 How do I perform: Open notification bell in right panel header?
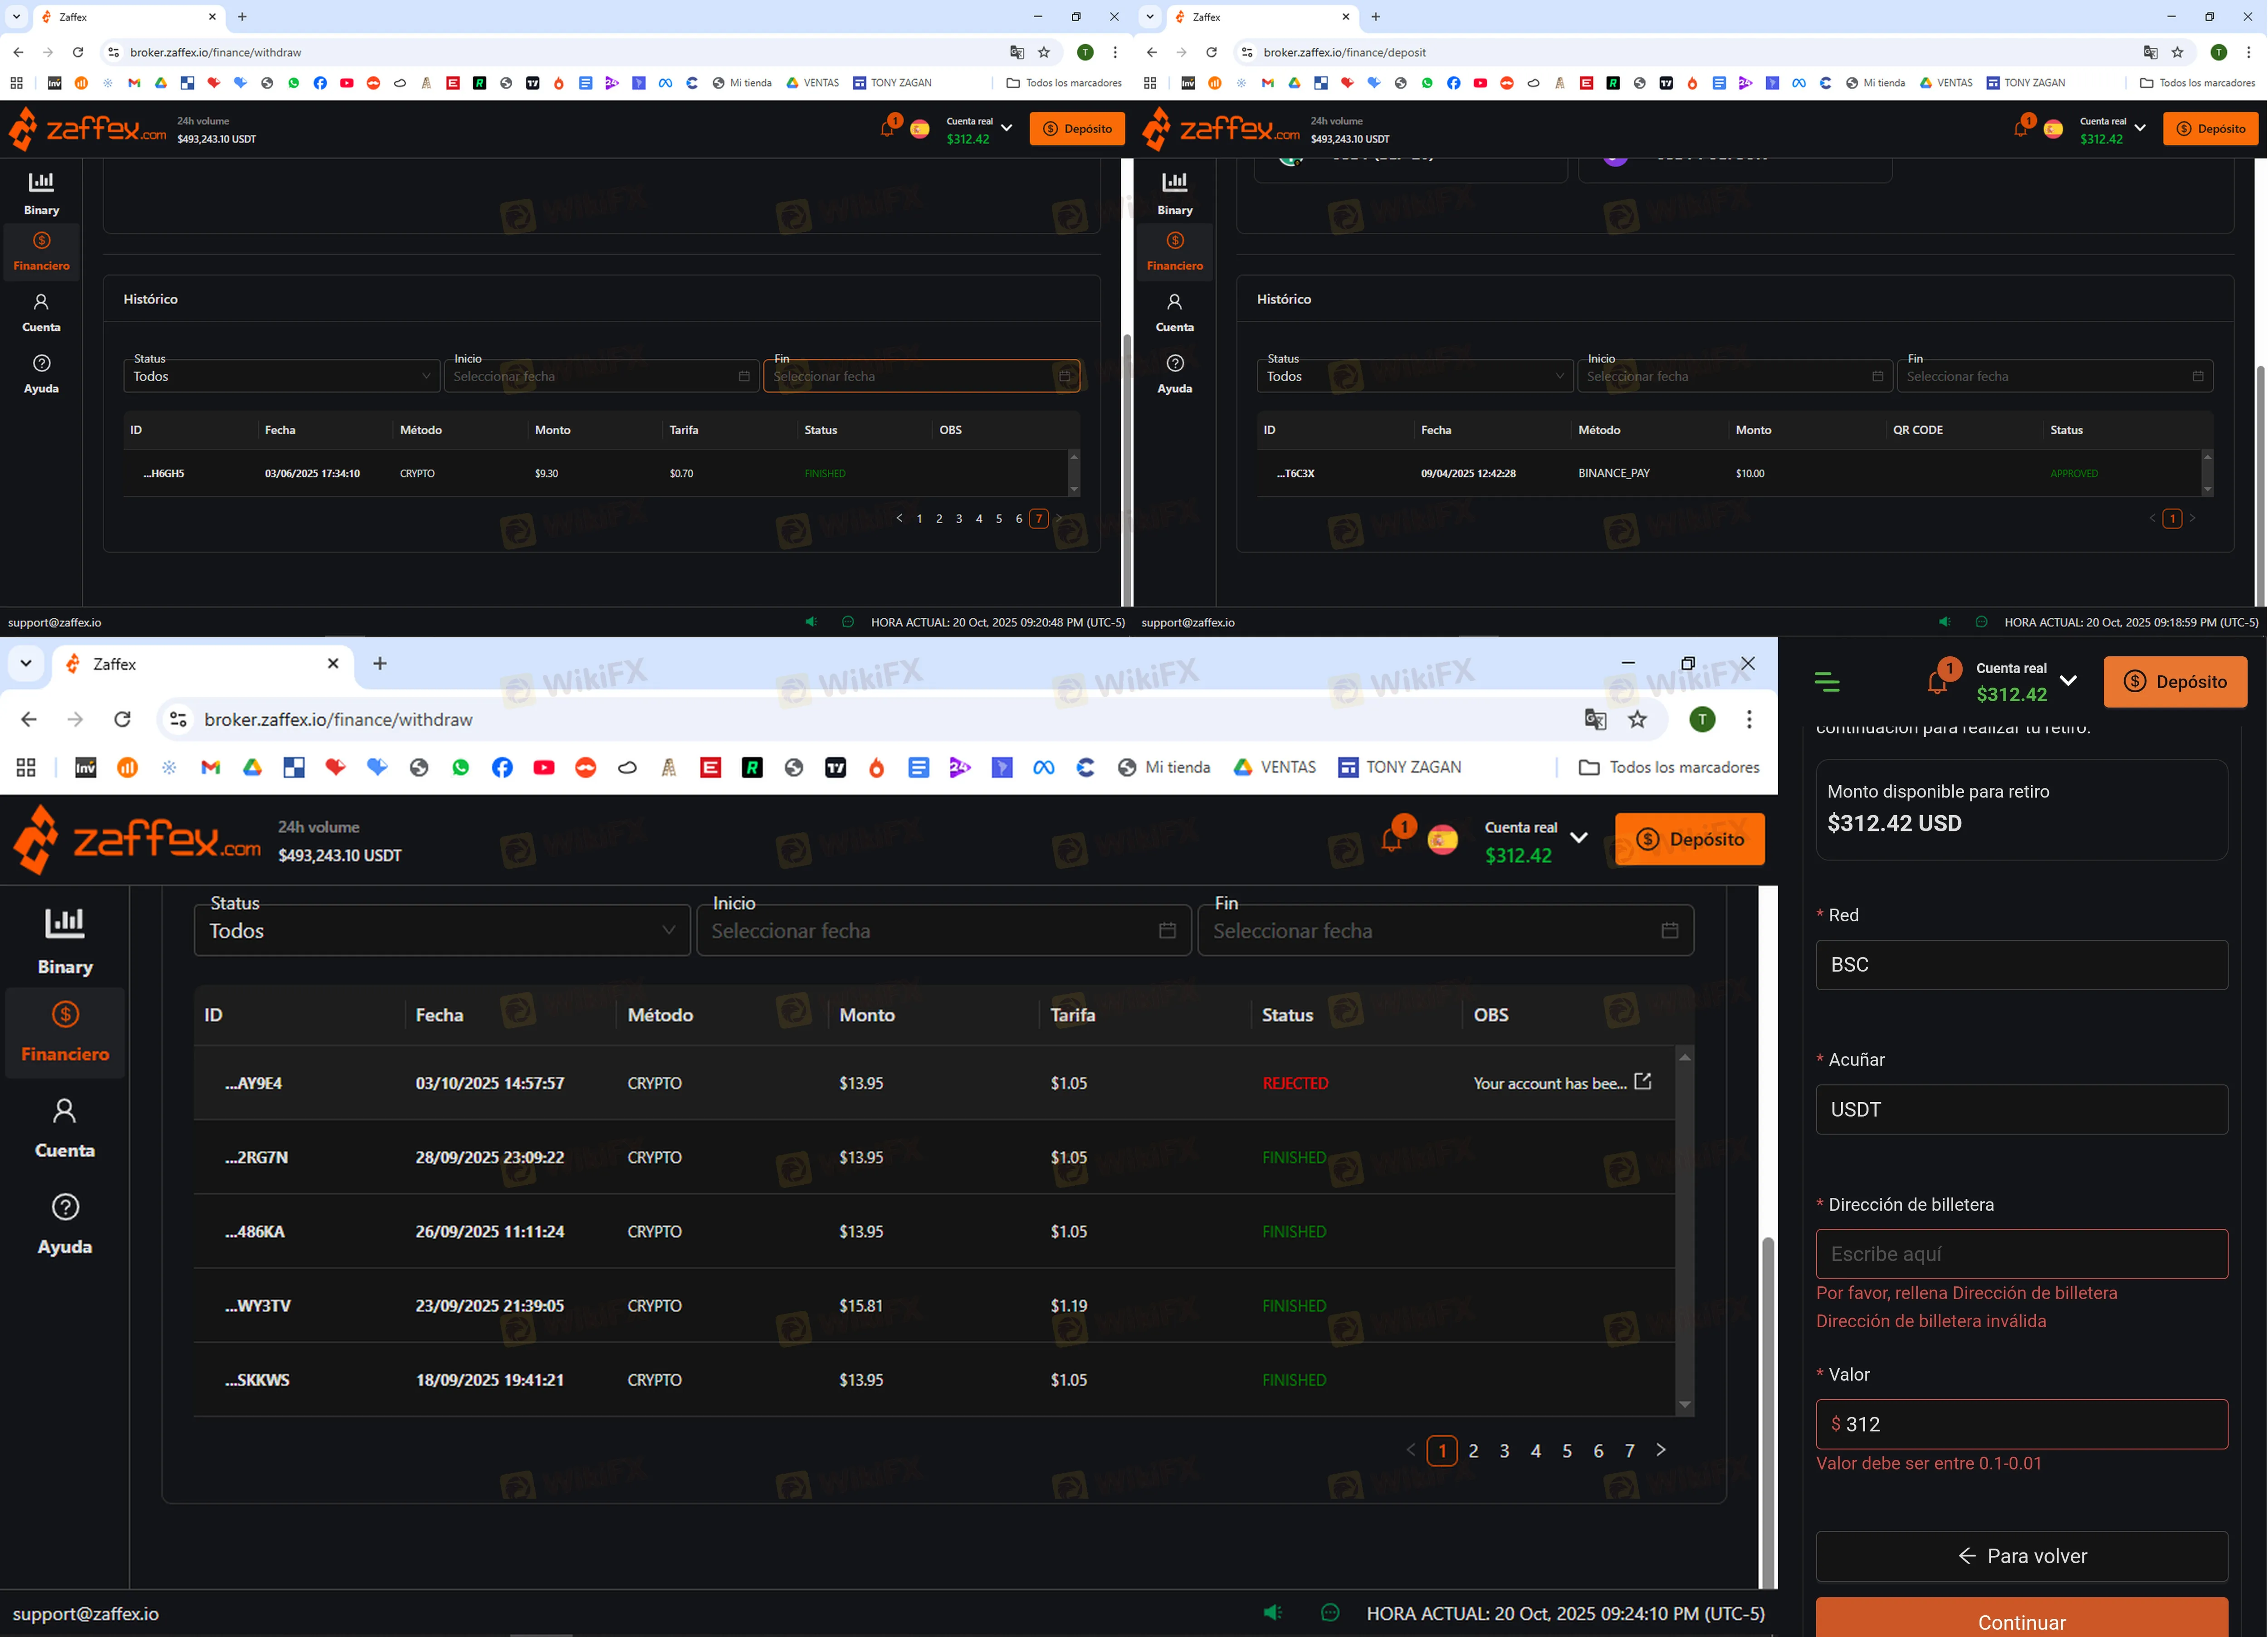(1936, 683)
